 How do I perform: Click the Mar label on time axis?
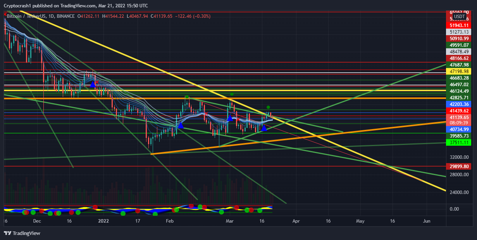(230, 221)
